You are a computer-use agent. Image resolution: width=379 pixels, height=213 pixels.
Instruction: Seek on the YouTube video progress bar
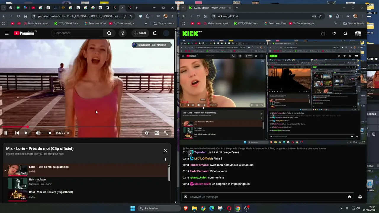(x=87, y=127)
